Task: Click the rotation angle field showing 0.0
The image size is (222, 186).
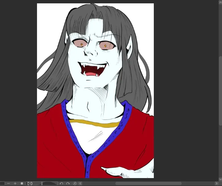Action: (x=33, y=183)
